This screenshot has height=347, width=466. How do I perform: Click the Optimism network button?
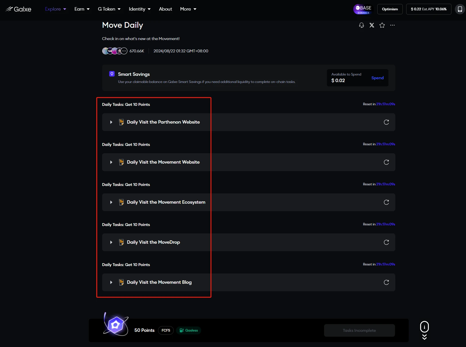point(390,9)
